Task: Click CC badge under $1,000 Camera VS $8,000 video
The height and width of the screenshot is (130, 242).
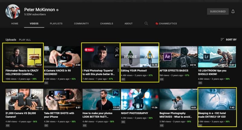Action: coord(8,125)
